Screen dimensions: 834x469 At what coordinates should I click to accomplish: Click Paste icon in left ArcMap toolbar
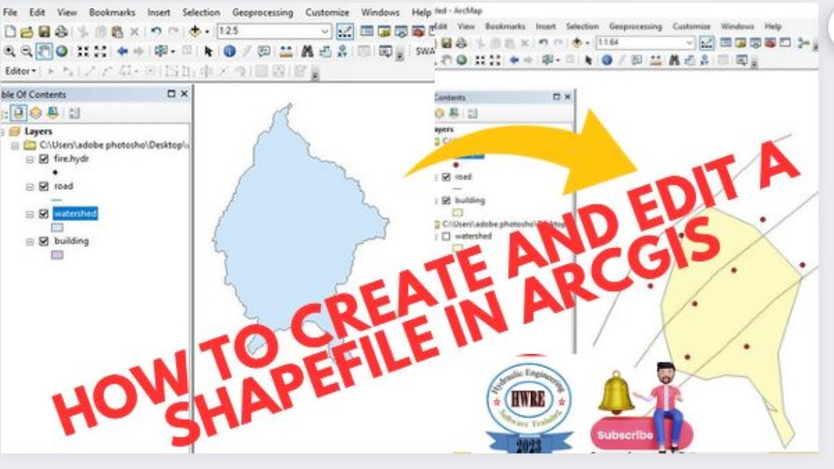point(117,31)
